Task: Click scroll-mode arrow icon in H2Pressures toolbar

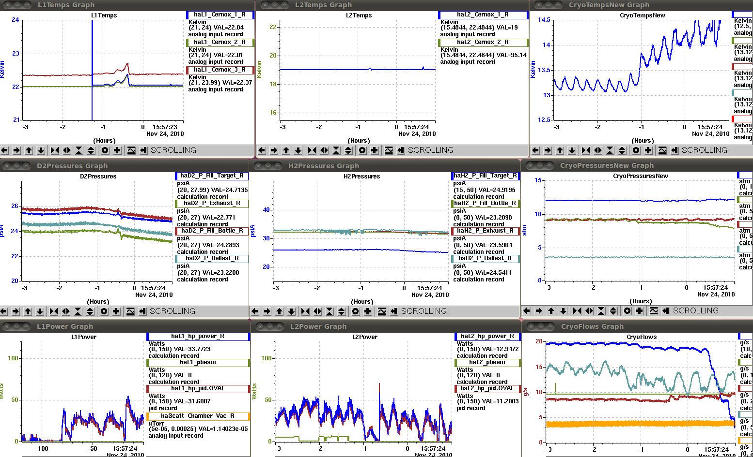Action: [x=394, y=311]
